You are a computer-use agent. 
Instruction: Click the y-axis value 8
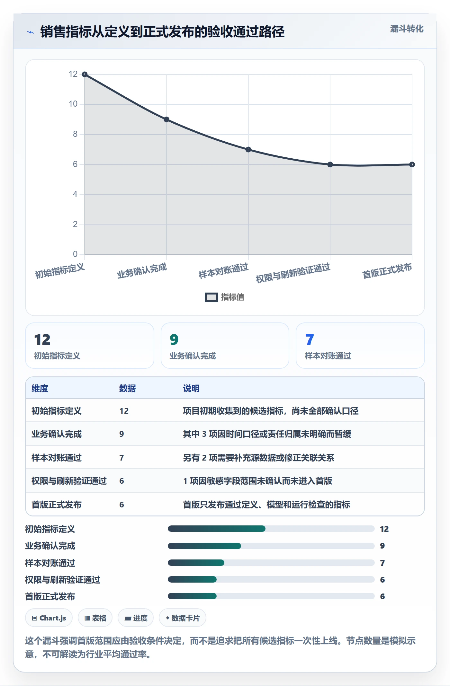pyautogui.click(x=75, y=134)
